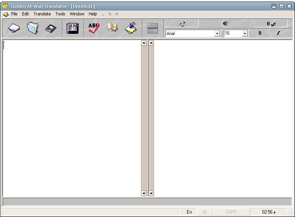295x217 pixels.
Task: Open the dictionary book icon
Action: point(113,28)
